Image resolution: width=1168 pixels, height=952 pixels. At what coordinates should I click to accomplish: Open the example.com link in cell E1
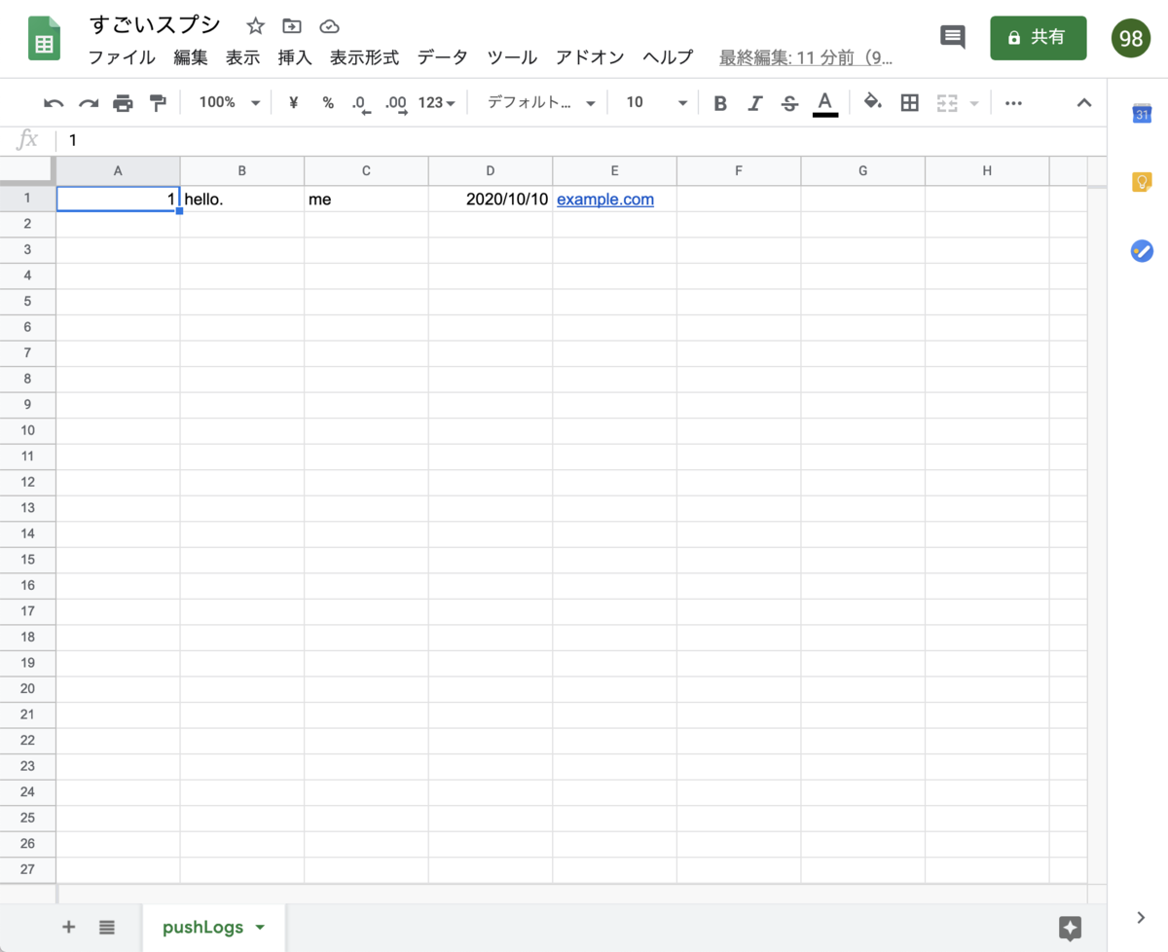605,199
